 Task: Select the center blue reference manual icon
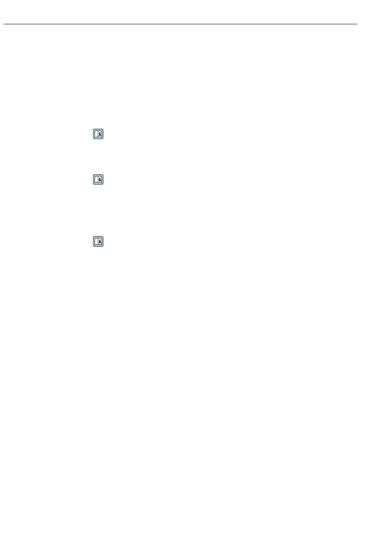point(98,180)
